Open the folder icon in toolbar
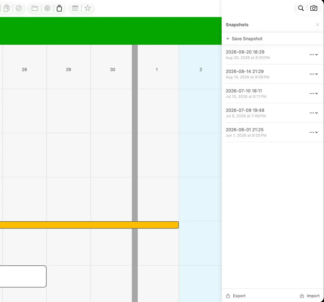 coord(35,8)
